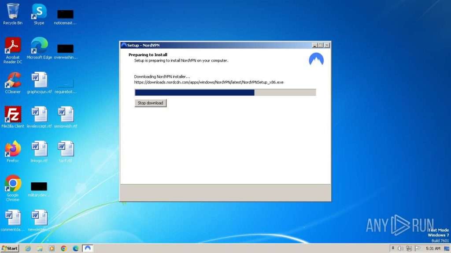Open the tard.rtf document

[x=65, y=149]
